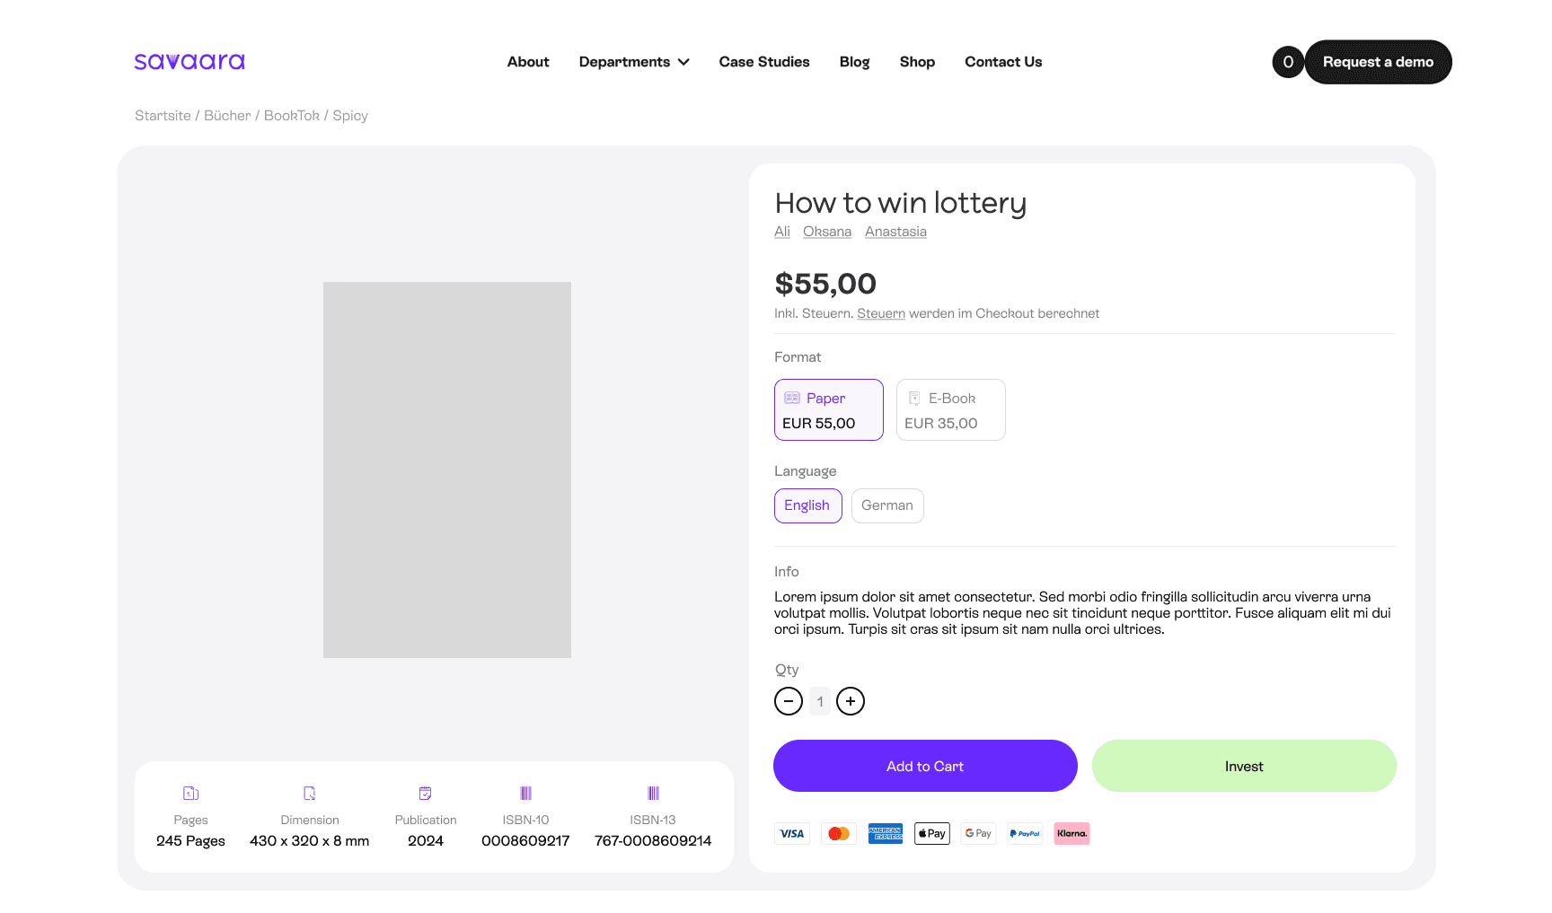Click the American Express icon
The height and width of the screenshot is (913, 1552).
886,834
